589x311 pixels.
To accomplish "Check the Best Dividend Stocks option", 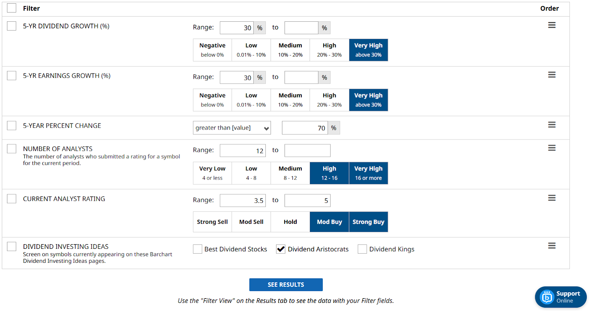I will (198, 249).
